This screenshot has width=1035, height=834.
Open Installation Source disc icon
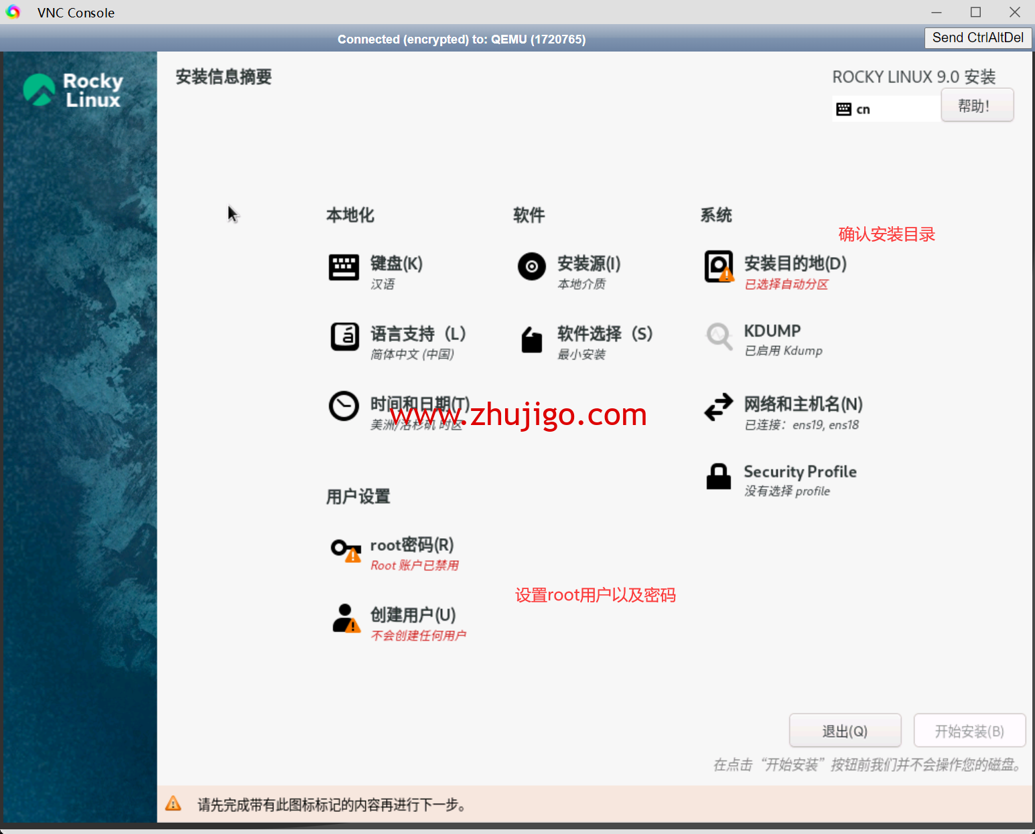click(531, 266)
